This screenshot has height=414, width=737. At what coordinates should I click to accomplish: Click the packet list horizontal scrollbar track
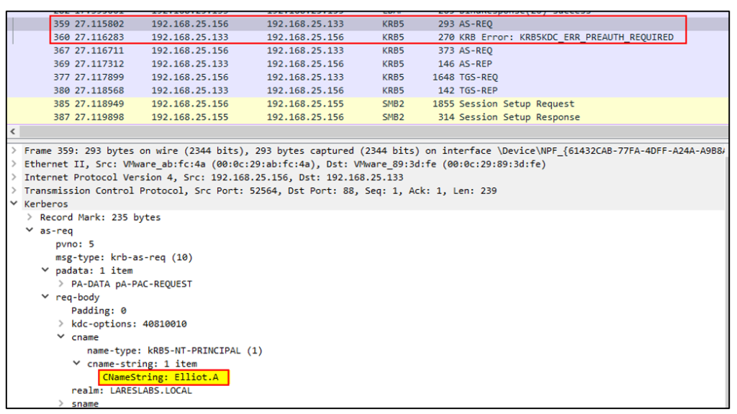click(374, 132)
